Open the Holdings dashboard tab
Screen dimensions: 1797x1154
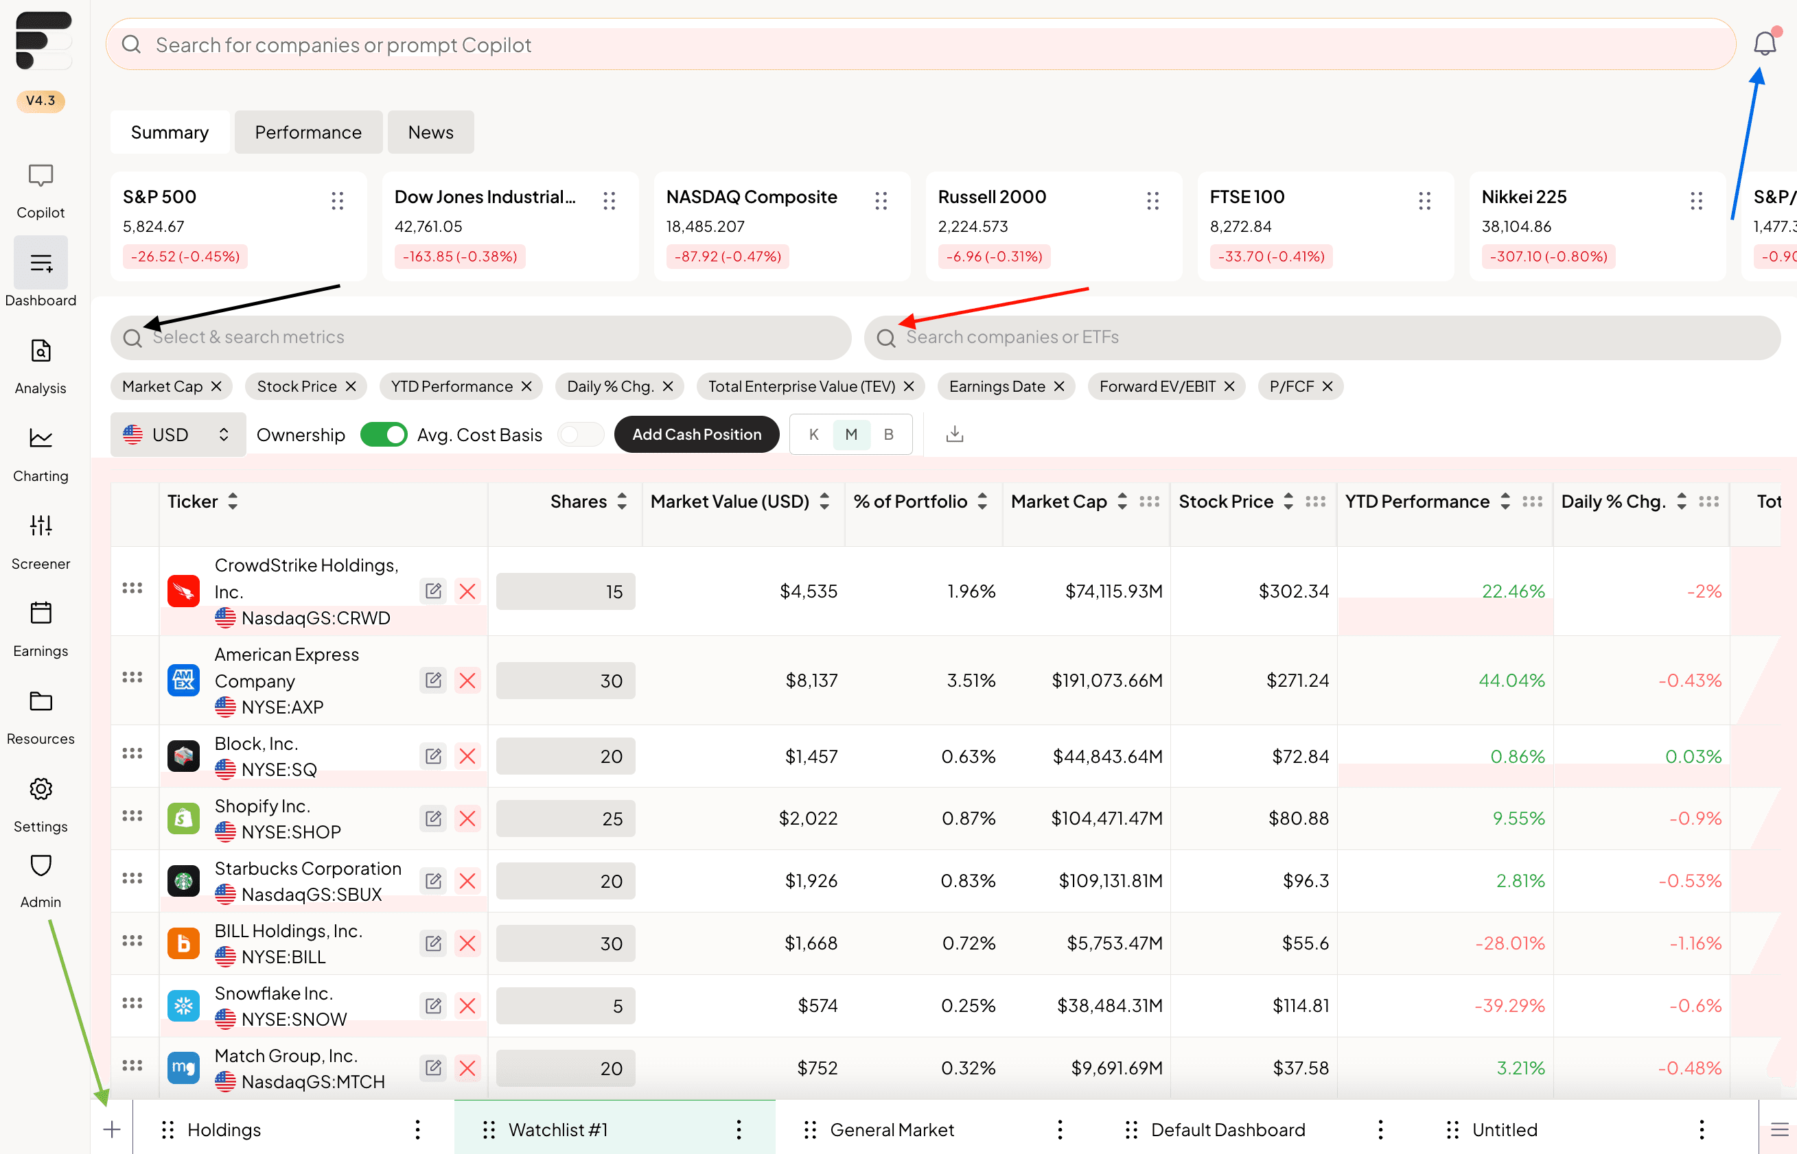tap(224, 1129)
